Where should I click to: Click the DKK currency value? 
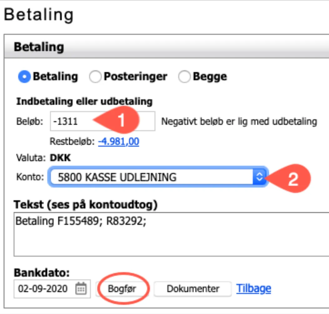point(60,158)
